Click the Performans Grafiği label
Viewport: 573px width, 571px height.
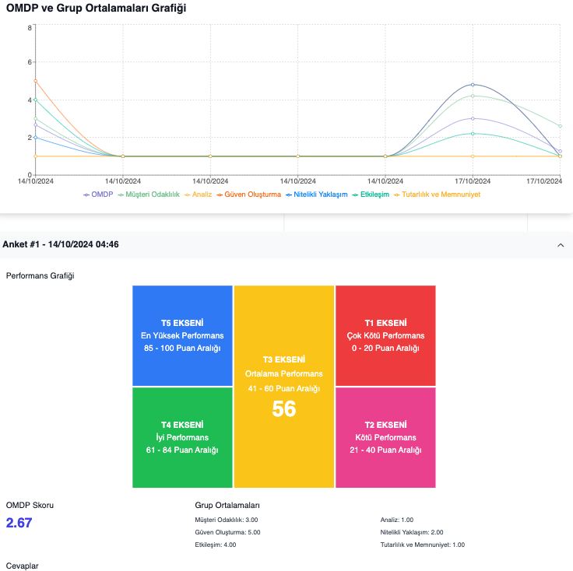click(40, 275)
